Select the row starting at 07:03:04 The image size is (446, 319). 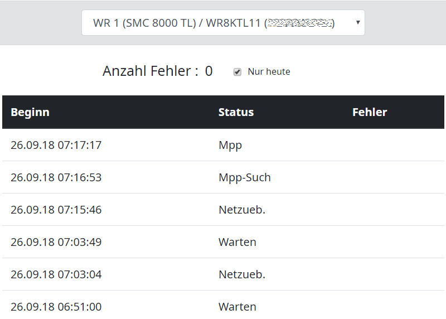tap(56, 274)
